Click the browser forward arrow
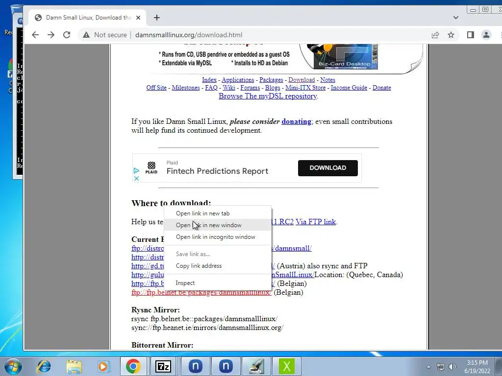Image resolution: width=502 pixels, height=376 pixels. coord(51,35)
